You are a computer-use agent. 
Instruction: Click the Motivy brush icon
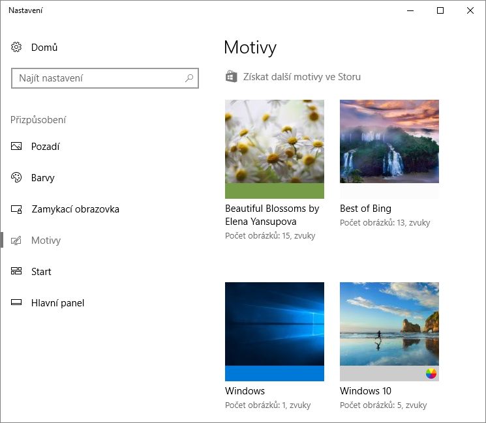(x=16, y=241)
